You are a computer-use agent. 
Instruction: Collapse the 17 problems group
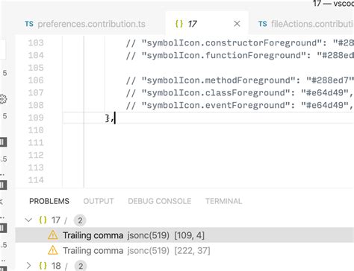(x=28, y=220)
